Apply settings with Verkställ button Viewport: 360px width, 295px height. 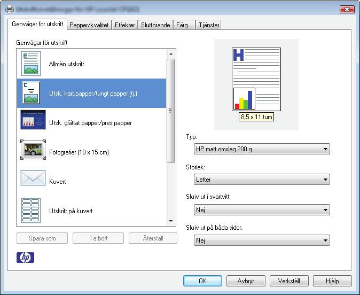(289, 281)
